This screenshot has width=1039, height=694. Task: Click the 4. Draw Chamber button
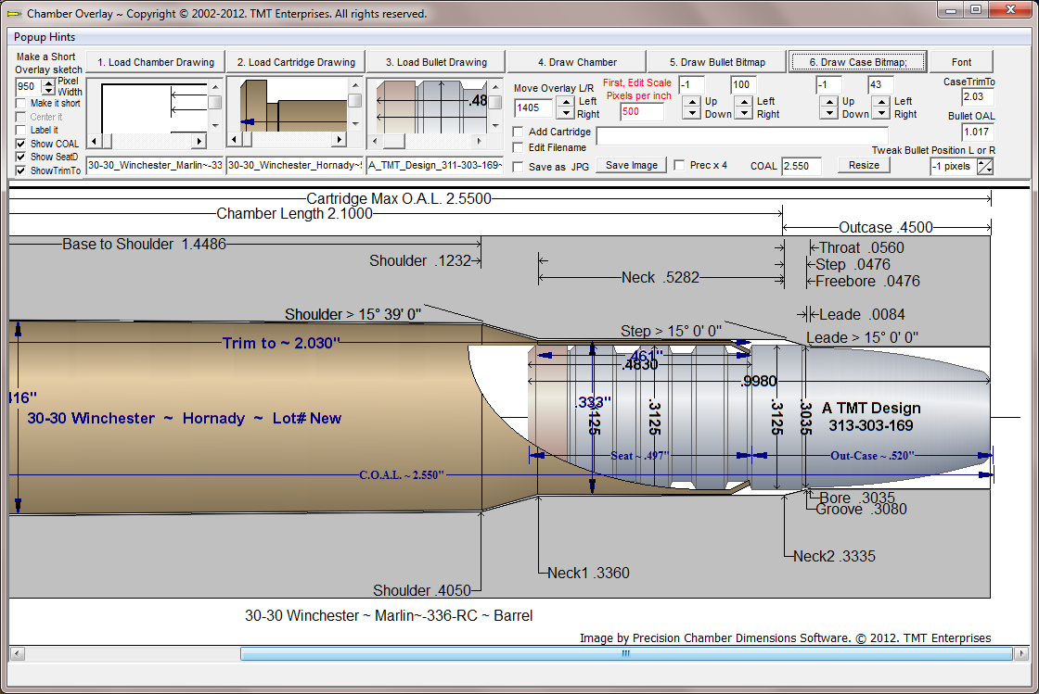pos(577,62)
